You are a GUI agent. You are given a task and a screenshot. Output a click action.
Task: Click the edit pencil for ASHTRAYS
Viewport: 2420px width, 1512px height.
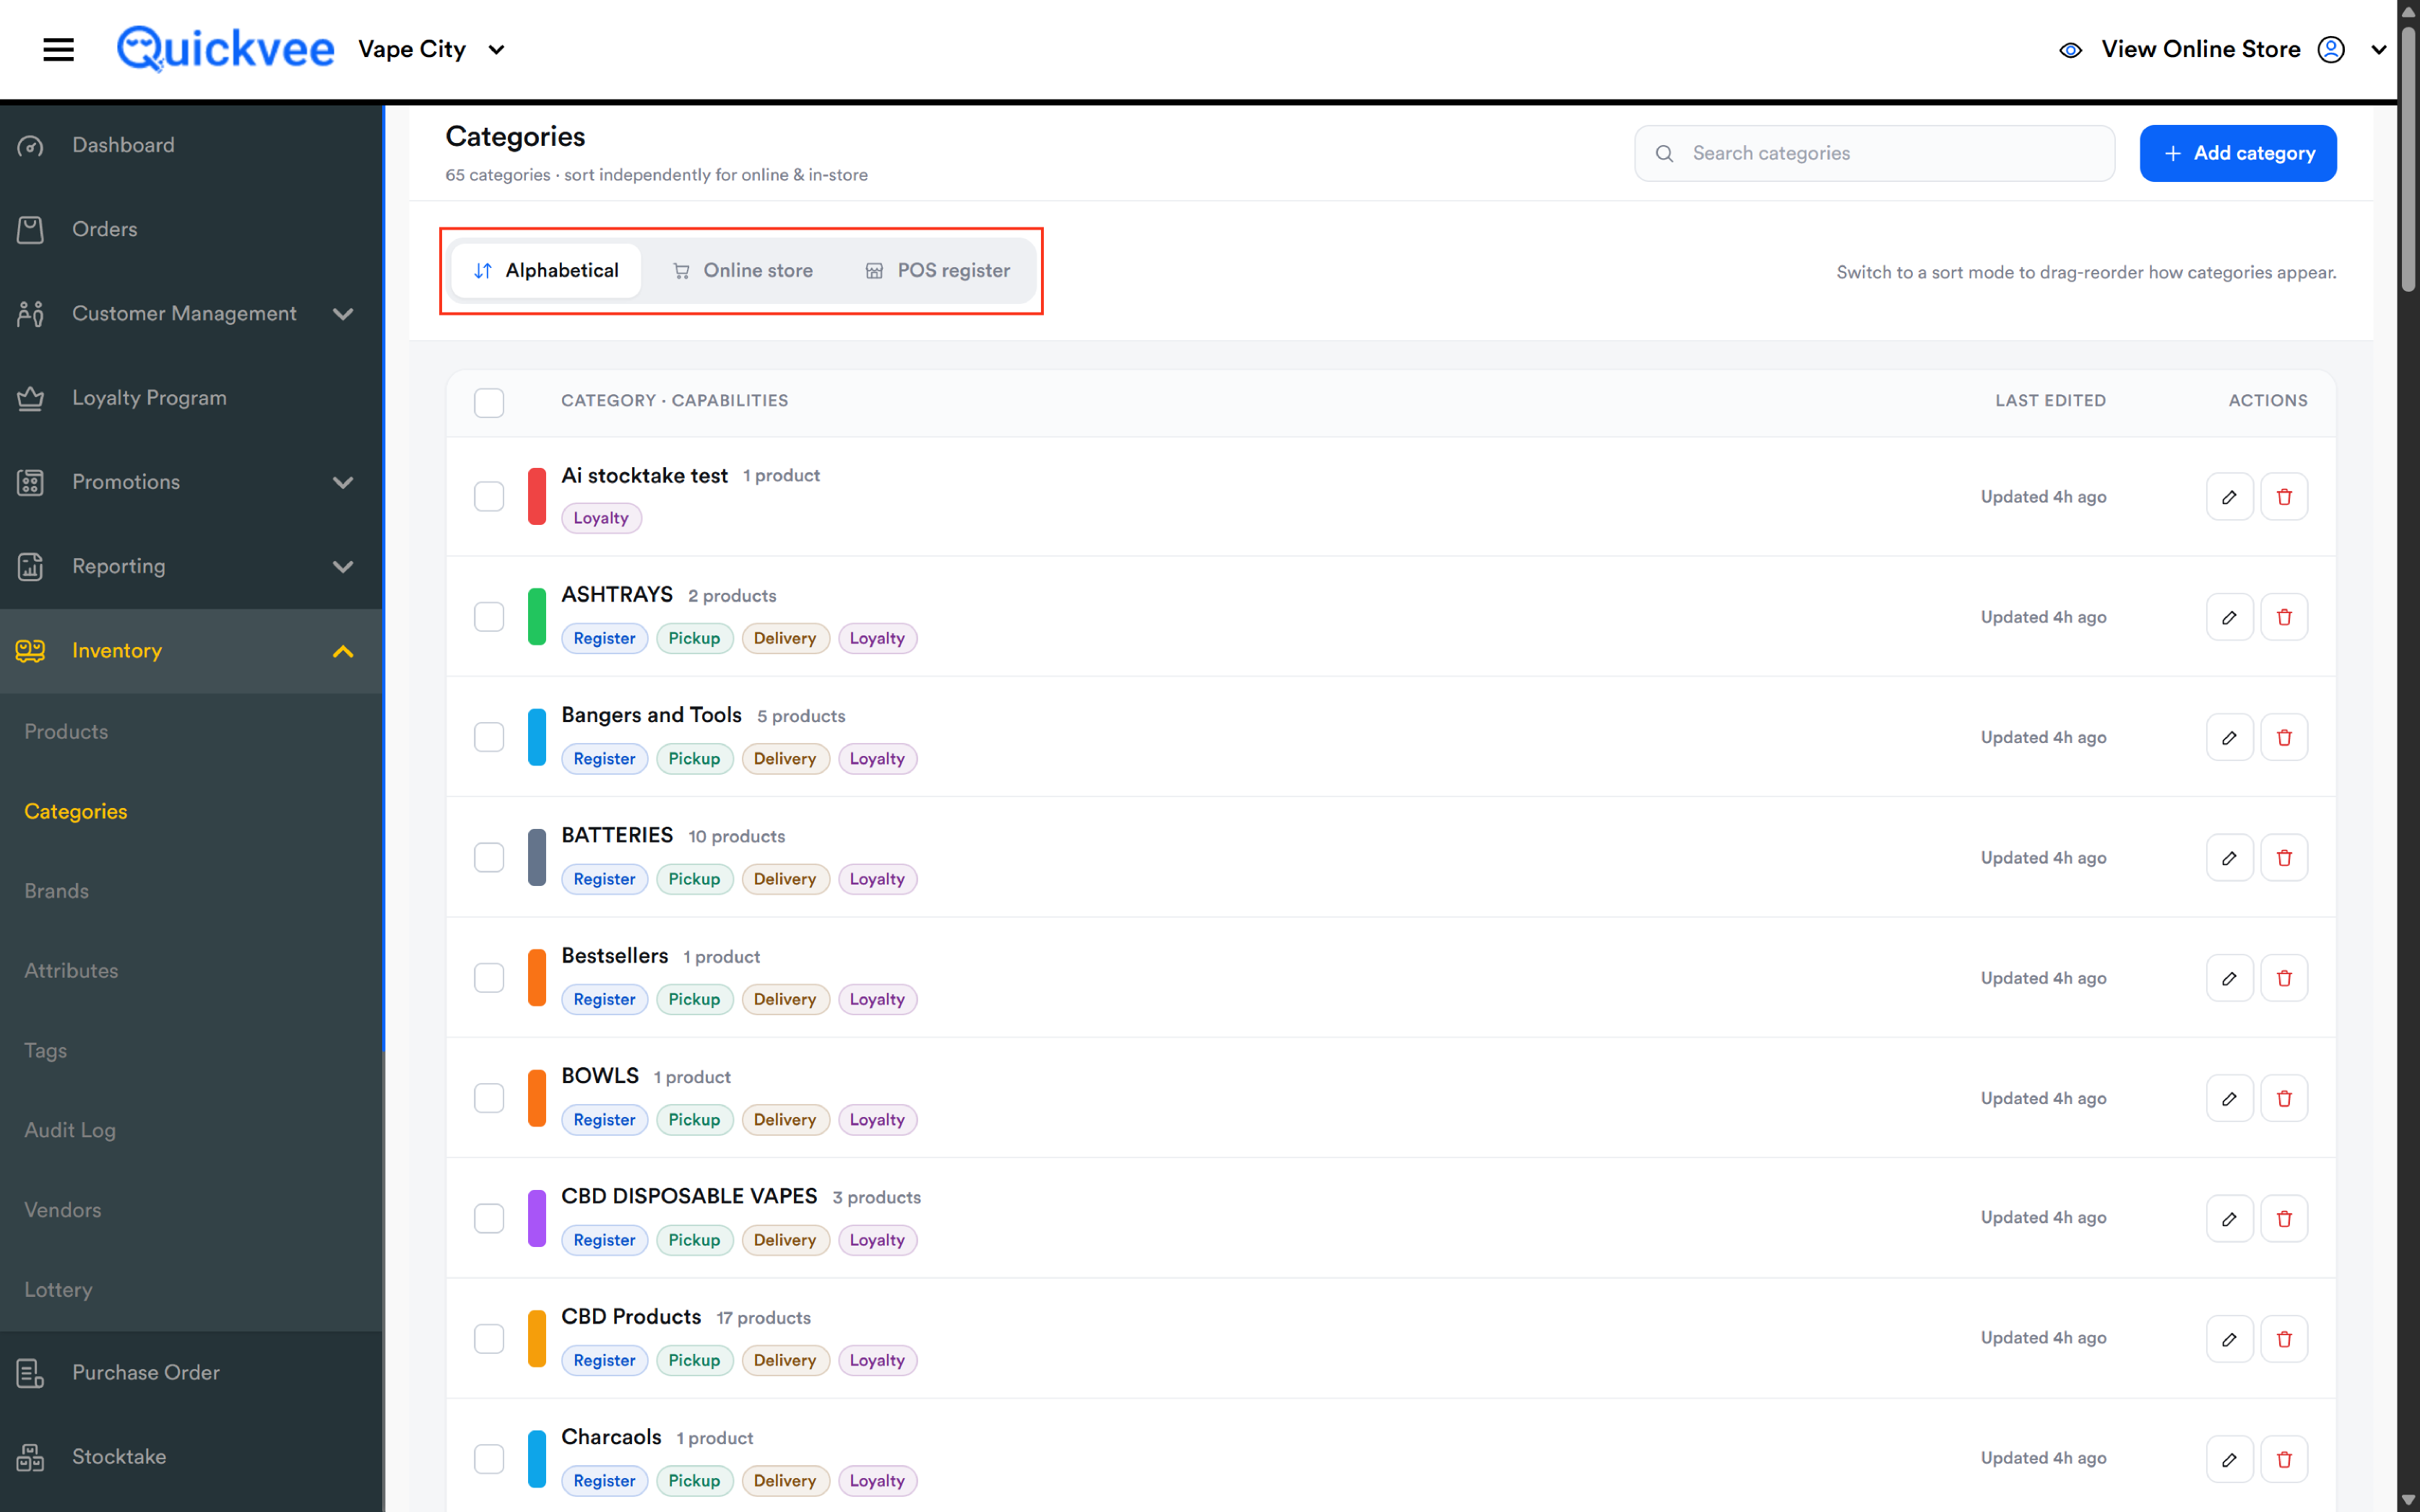2229,617
